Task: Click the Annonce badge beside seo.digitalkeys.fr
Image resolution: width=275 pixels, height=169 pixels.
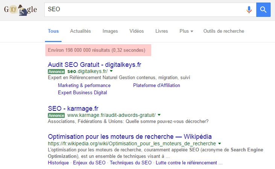Action: 56,72
